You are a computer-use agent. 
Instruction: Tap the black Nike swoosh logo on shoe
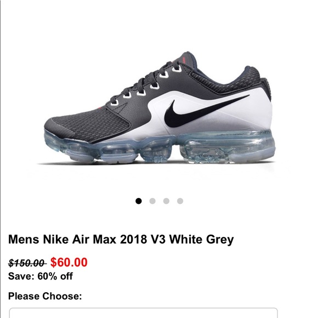205,111
